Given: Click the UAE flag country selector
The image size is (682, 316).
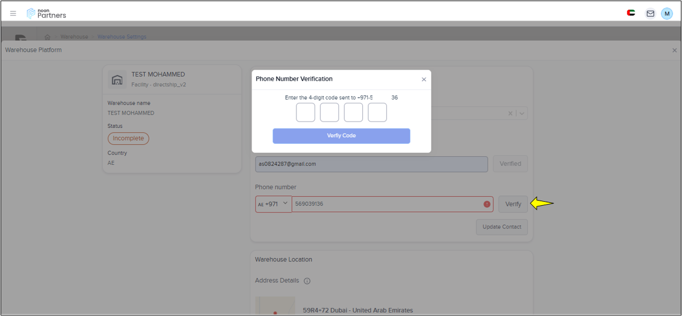Looking at the screenshot, I should point(631,13).
